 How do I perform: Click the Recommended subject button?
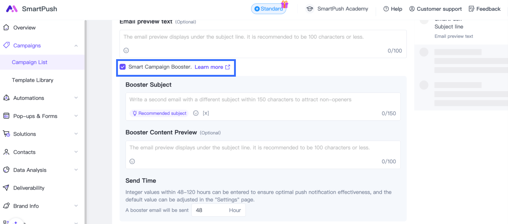[159, 113]
